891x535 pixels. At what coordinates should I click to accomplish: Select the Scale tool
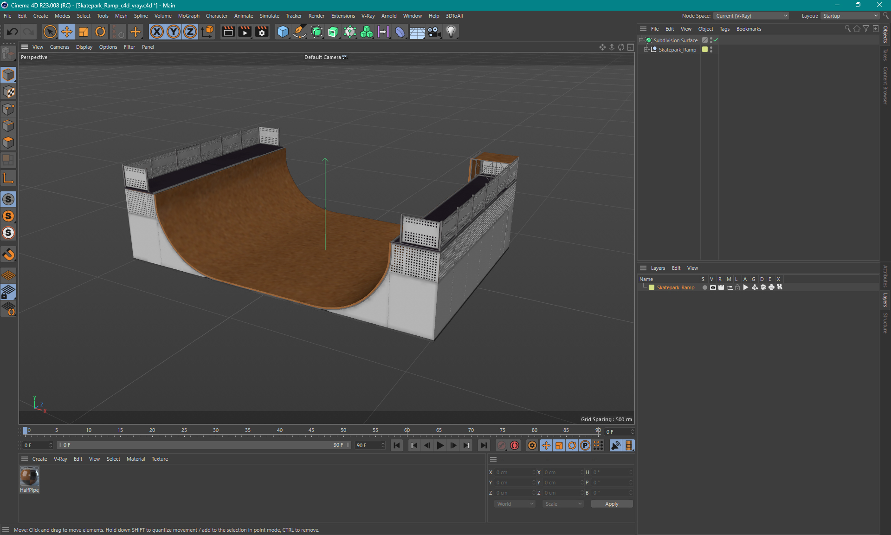[84, 32]
